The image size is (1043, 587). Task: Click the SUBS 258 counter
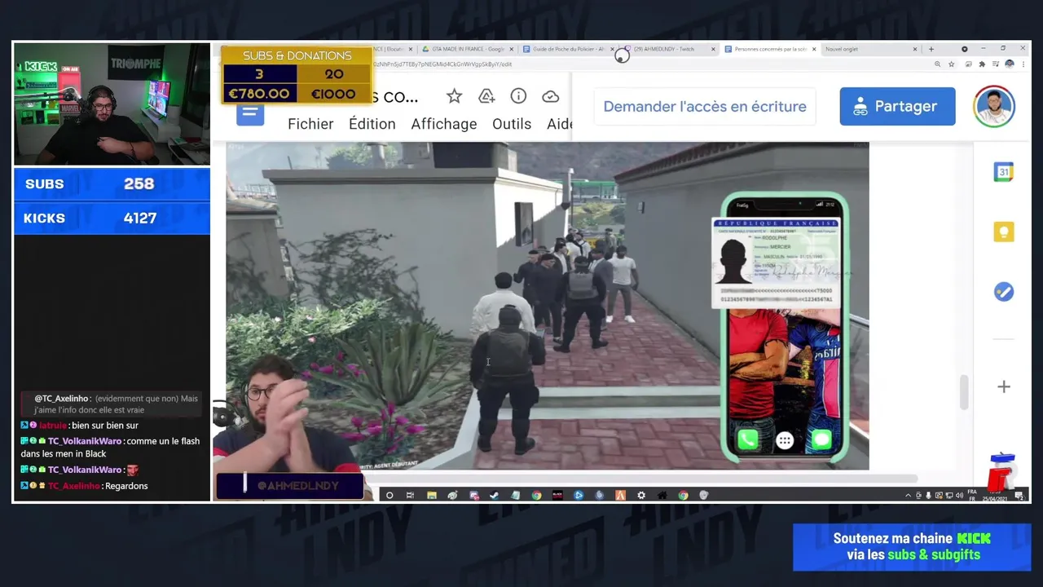tap(112, 184)
